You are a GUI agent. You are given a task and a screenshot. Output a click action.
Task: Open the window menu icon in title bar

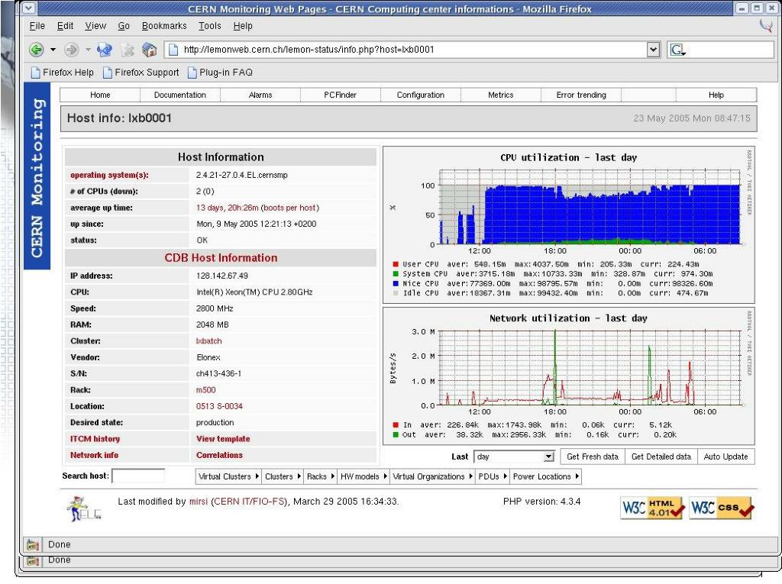[28, 8]
